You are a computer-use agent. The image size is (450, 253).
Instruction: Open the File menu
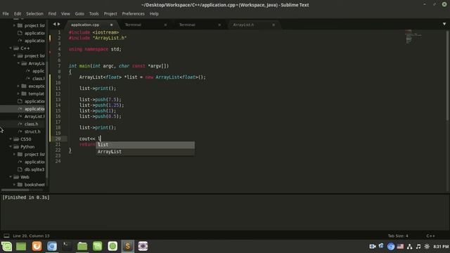click(x=6, y=13)
